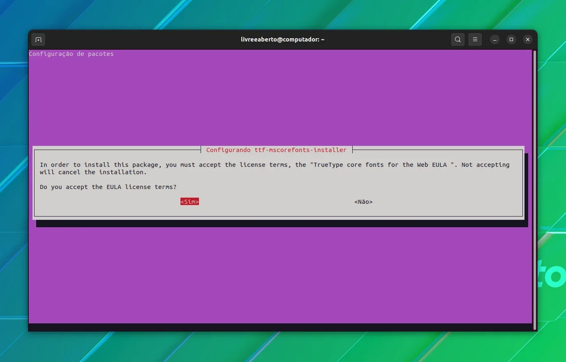Click the license message's first line
The width and height of the screenshot is (566, 362).
click(x=275, y=165)
